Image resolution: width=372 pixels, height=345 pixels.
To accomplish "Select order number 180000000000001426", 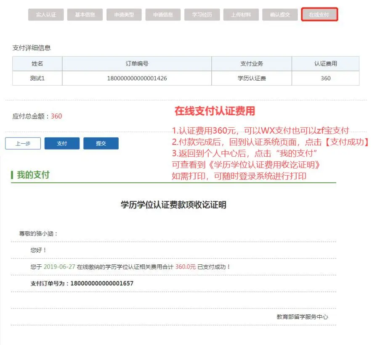I will pos(137,78).
